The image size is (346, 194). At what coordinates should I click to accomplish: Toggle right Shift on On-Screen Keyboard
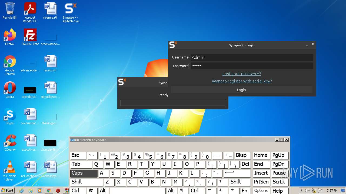[240, 182]
